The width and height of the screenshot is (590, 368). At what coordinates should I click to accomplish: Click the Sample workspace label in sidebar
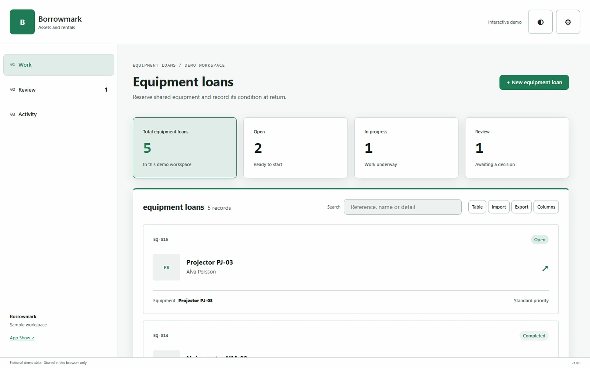[x=28, y=325]
